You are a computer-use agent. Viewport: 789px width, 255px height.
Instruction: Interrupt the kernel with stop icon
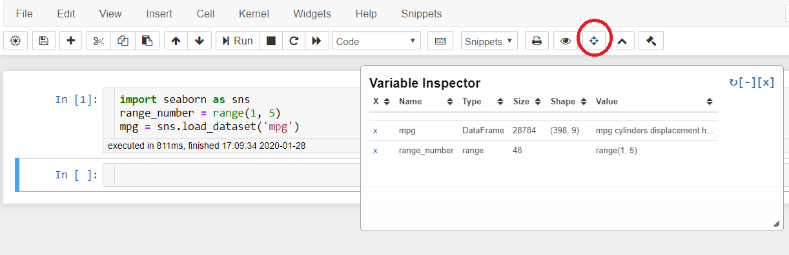(271, 41)
